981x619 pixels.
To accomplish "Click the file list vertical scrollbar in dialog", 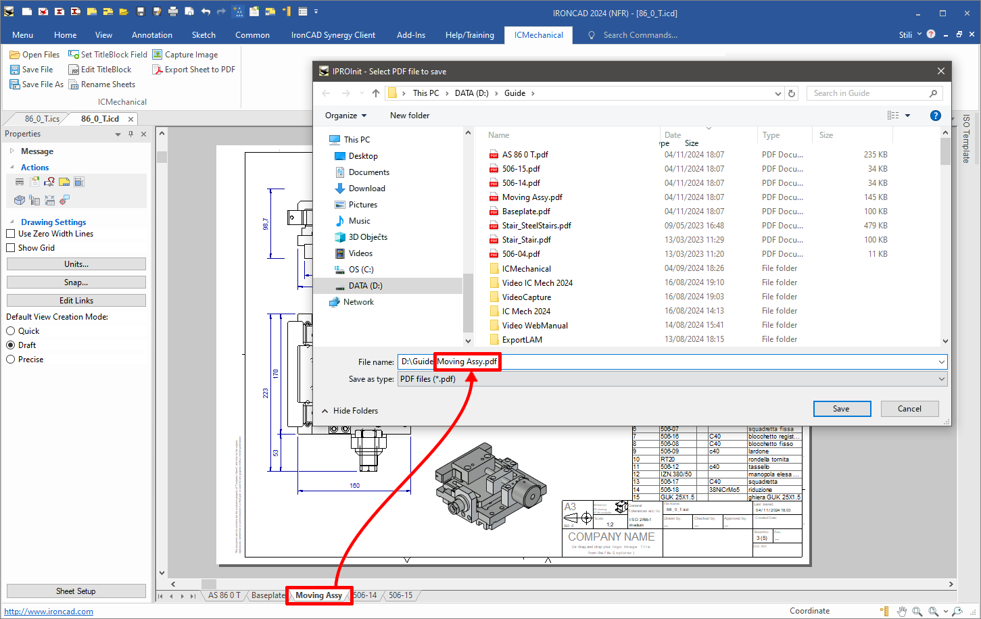I will click(945, 237).
